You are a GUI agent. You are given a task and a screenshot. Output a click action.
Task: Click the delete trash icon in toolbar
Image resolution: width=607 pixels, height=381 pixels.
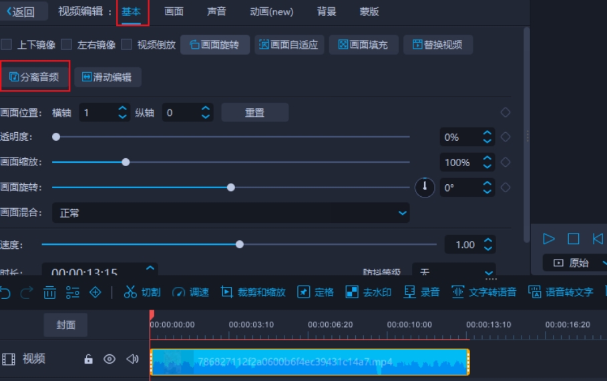[x=49, y=292]
